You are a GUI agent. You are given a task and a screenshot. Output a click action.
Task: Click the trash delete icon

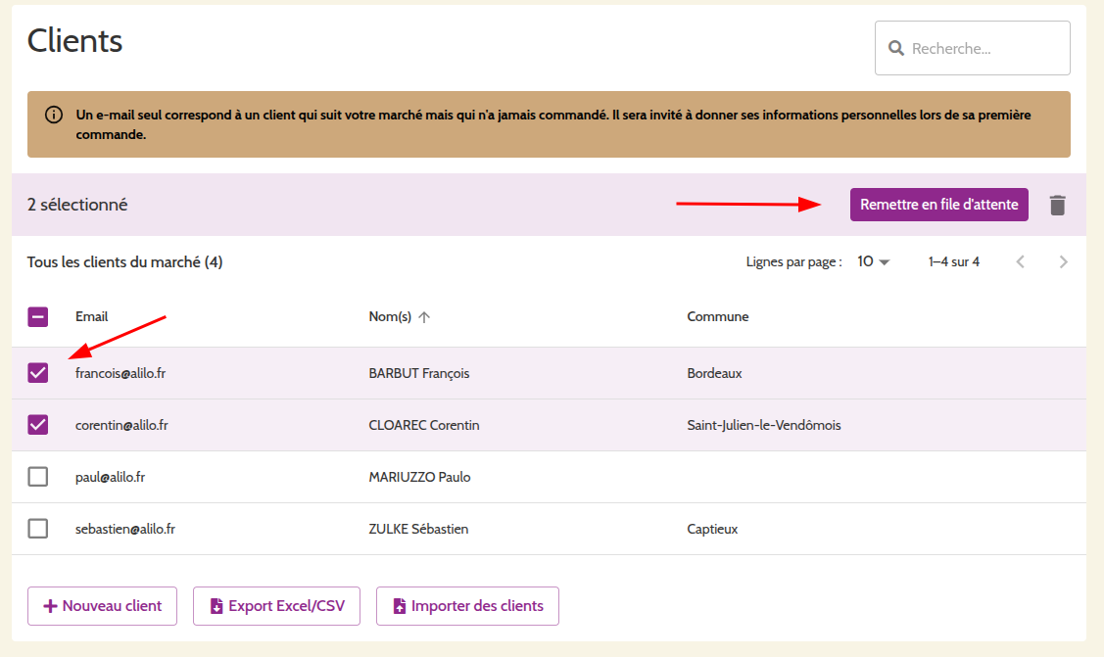[1057, 205]
